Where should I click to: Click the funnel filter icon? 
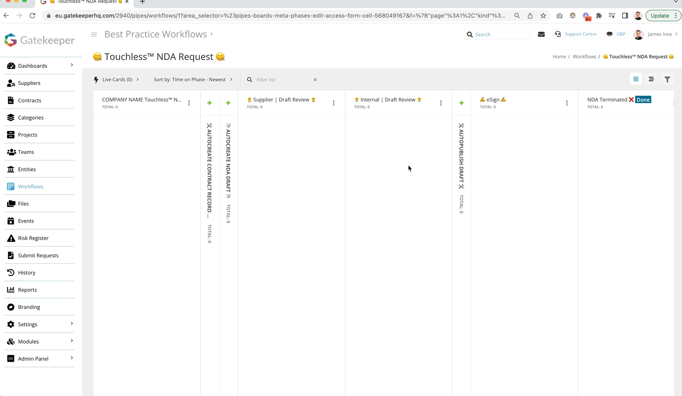667,79
